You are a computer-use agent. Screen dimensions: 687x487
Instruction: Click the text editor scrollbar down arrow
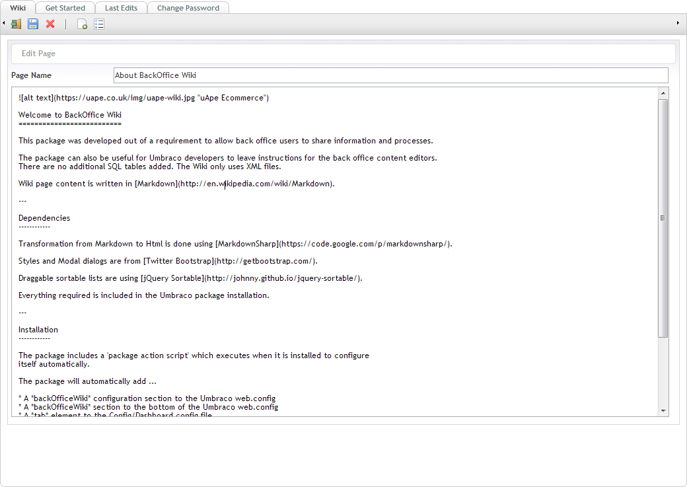tap(663, 411)
